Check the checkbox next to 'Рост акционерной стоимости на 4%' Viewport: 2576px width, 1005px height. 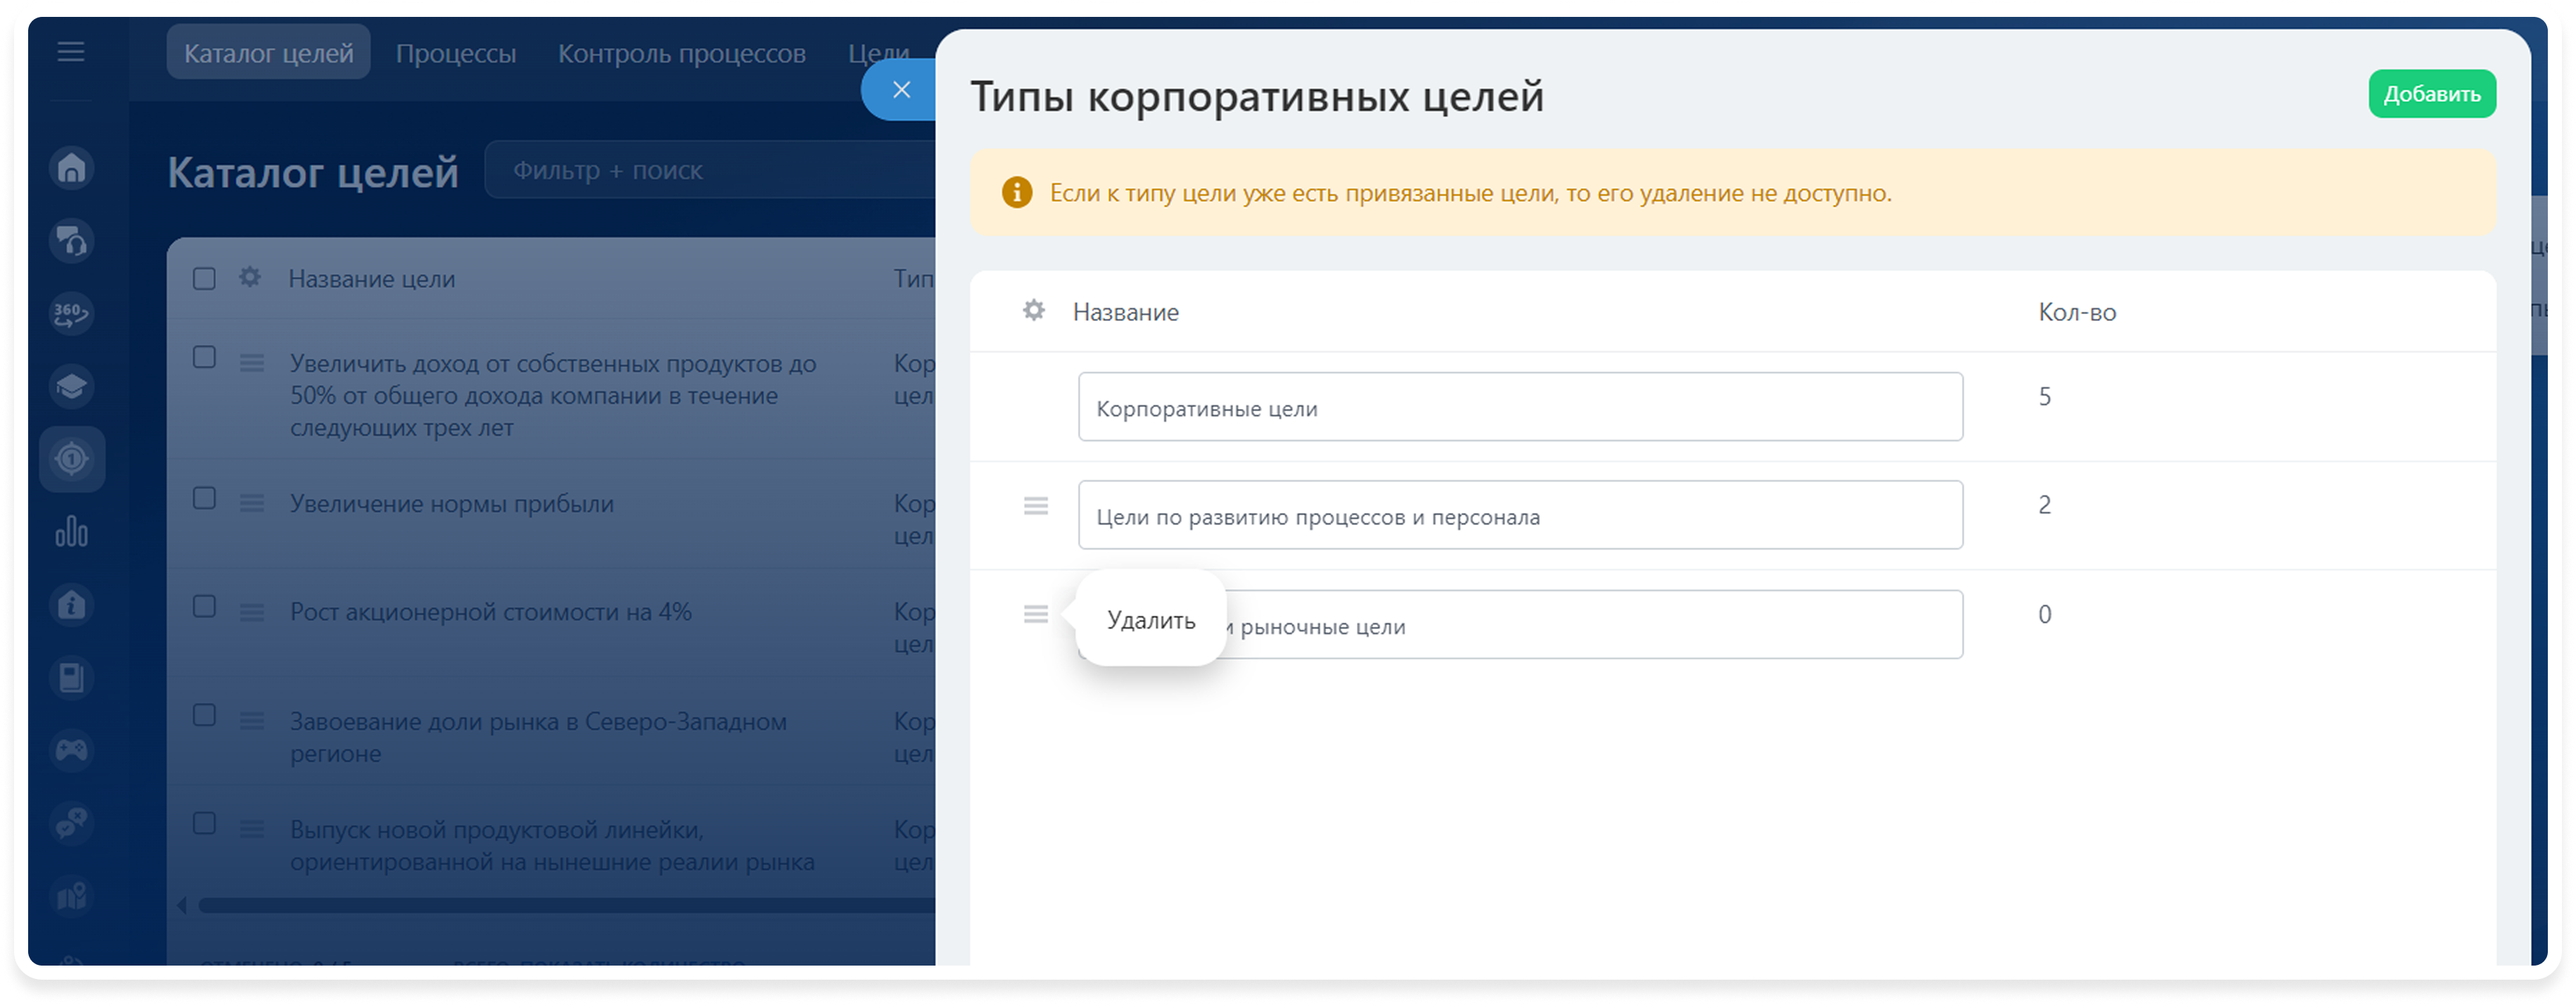pyautogui.click(x=204, y=606)
